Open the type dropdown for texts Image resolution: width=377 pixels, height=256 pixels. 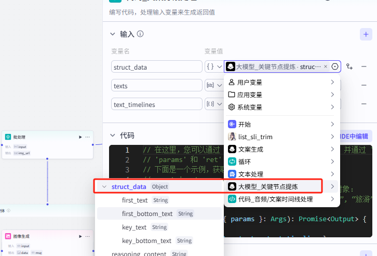(214, 85)
